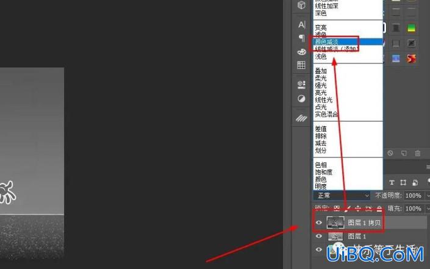Open the Character panel icon

point(301,24)
